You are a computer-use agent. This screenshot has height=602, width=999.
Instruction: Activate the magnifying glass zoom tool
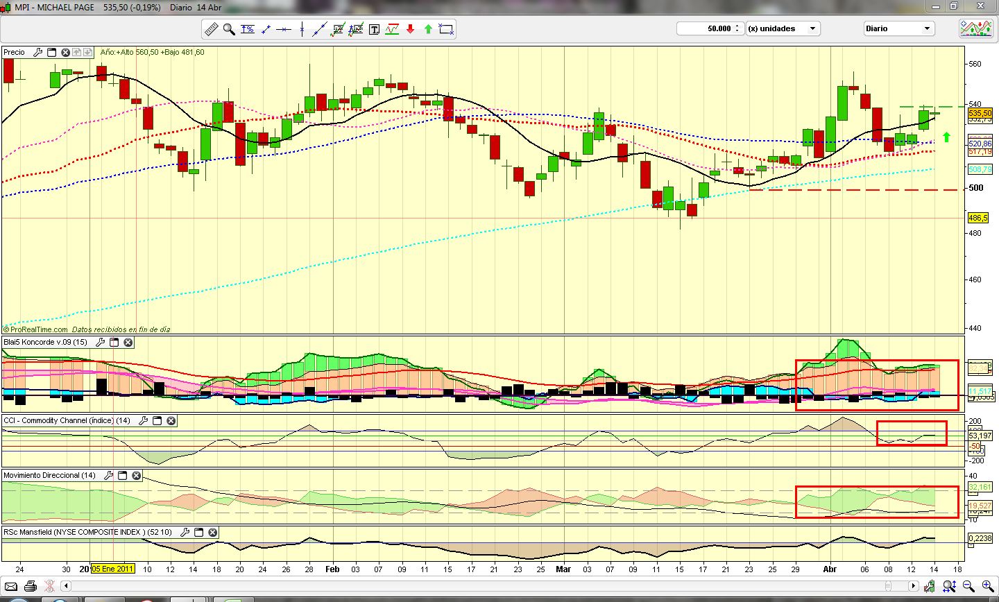pyautogui.click(x=229, y=29)
